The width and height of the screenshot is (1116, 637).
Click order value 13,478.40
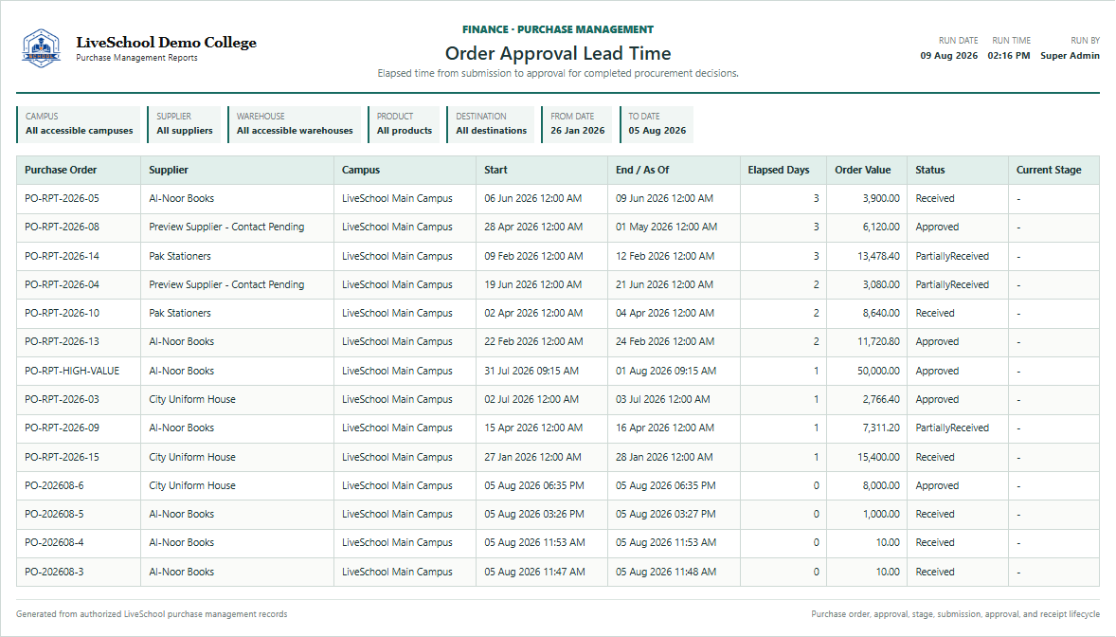[x=878, y=256]
